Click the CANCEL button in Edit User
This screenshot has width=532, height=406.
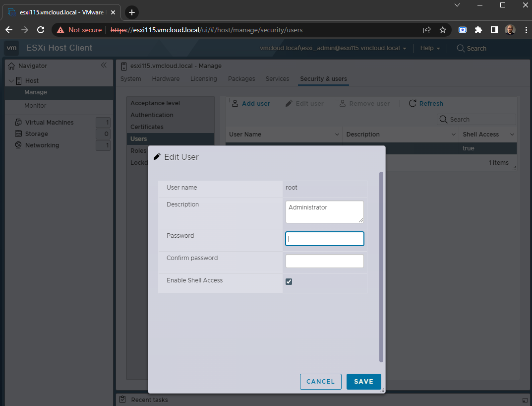tap(320, 381)
